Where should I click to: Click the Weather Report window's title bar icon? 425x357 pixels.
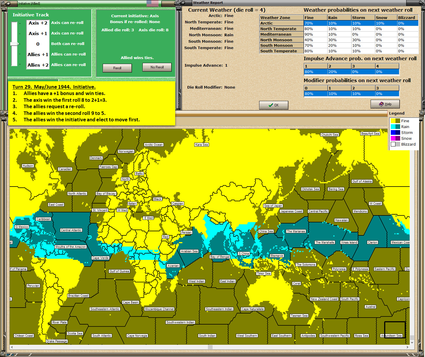(182, 3)
